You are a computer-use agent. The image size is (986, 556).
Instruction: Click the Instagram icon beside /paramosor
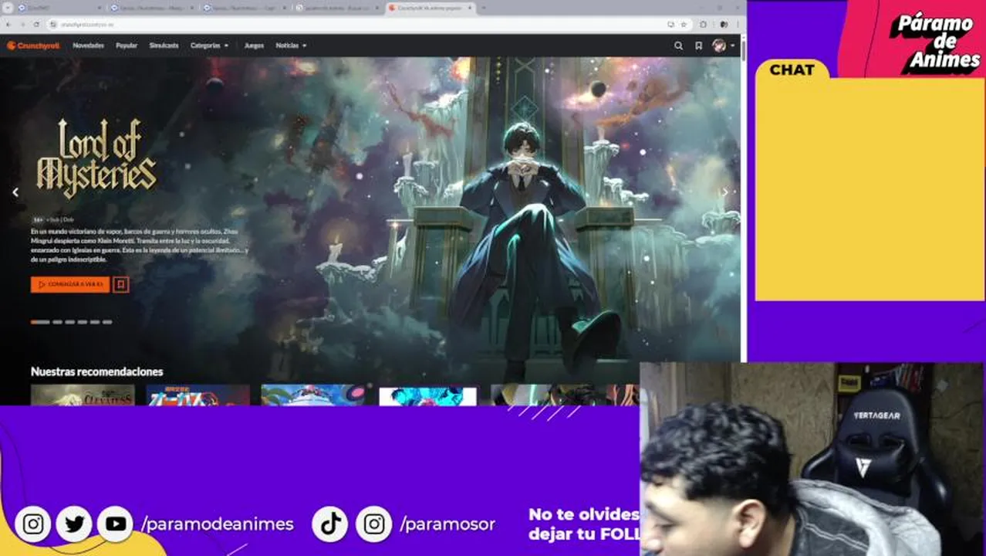374,524
